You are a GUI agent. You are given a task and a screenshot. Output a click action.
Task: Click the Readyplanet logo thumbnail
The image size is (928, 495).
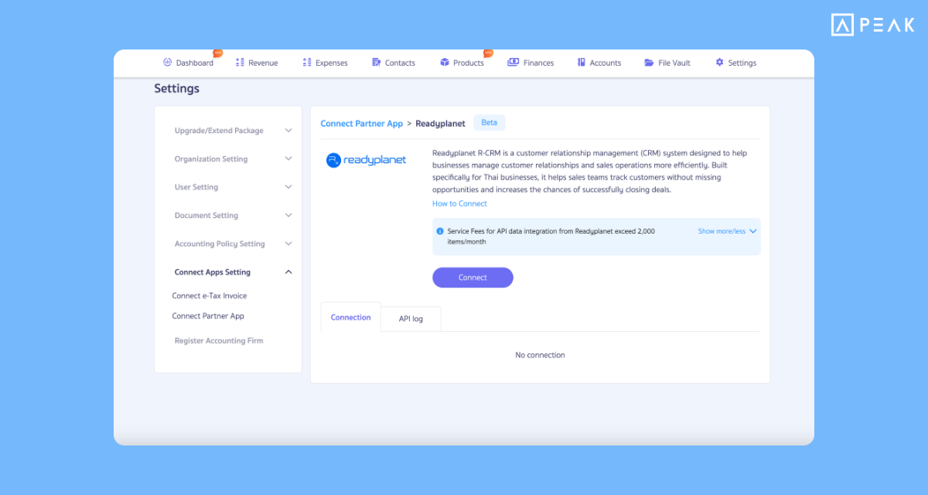point(366,160)
